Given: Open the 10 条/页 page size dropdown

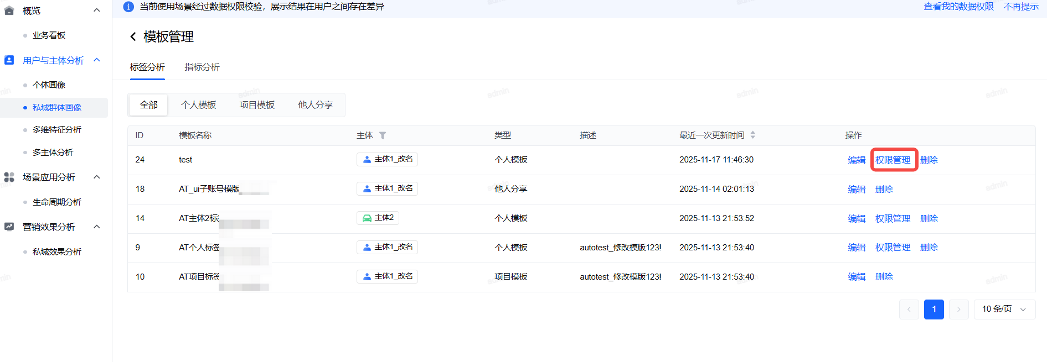Looking at the screenshot, I should point(1004,309).
